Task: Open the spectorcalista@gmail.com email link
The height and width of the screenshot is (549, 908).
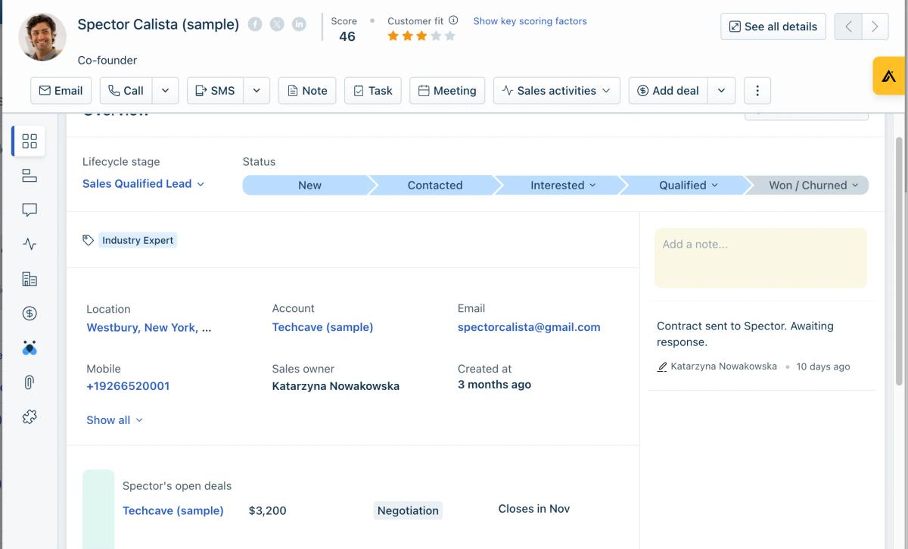Action: [x=529, y=327]
